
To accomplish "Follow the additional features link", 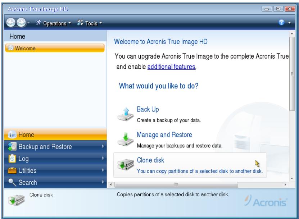I will tap(171, 67).
